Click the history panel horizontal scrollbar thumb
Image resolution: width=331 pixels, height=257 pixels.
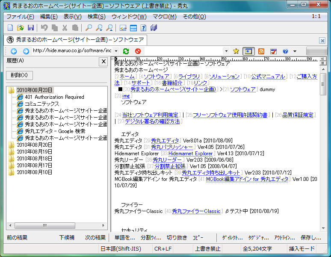click(45, 225)
